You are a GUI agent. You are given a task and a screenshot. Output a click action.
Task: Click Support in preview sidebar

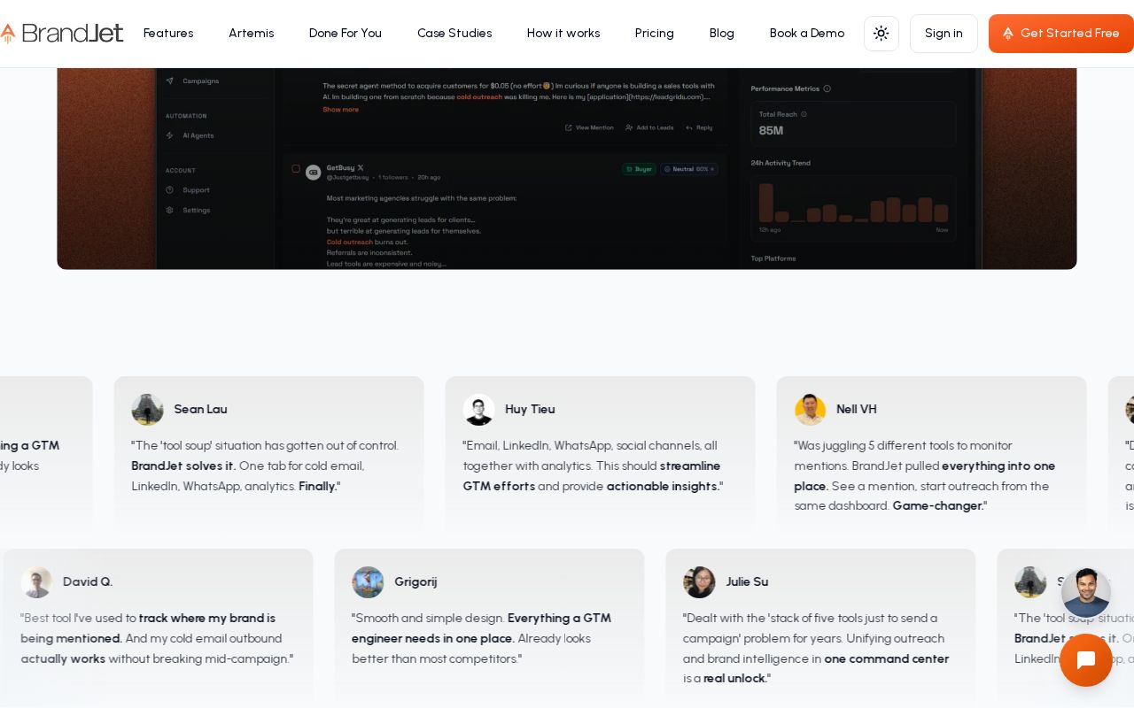pyautogui.click(x=196, y=190)
